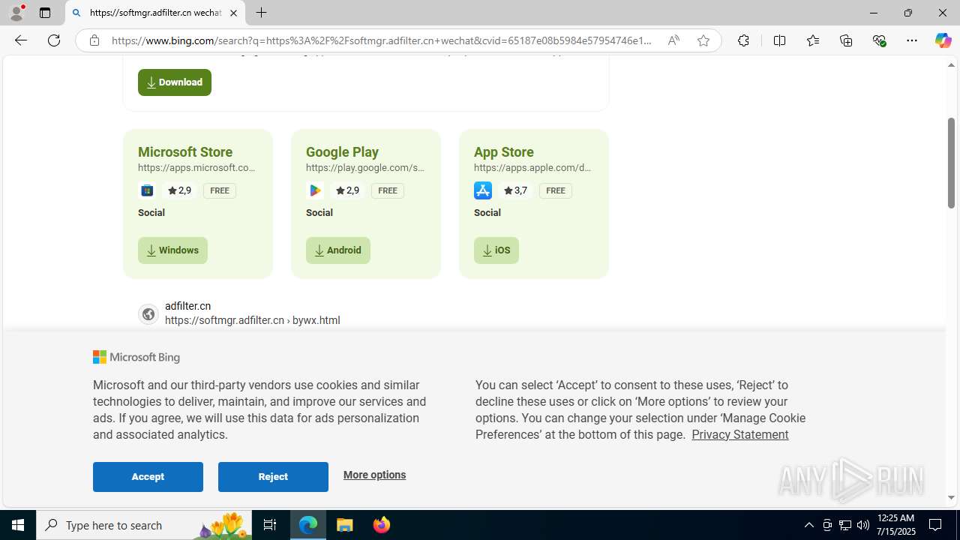Open the App Store card title
Screen dimensions: 960x540
504,151
